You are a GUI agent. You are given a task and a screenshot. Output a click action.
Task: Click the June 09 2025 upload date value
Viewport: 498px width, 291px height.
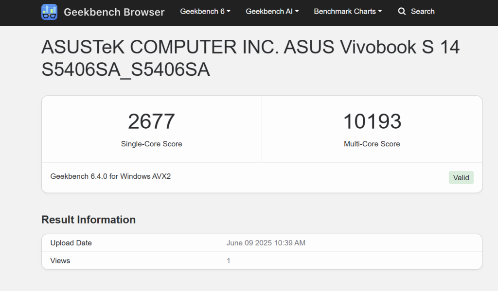click(x=266, y=243)
